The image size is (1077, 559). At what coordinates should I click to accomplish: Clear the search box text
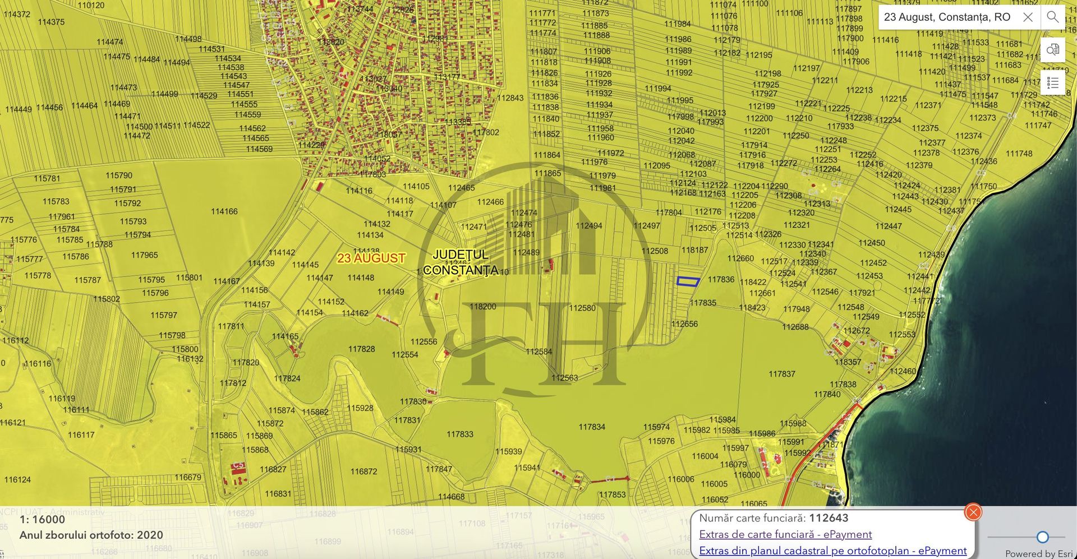coord(1028,17)
